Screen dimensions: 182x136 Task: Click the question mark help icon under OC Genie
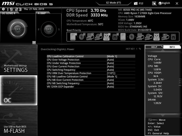click(x=34, y=43)
